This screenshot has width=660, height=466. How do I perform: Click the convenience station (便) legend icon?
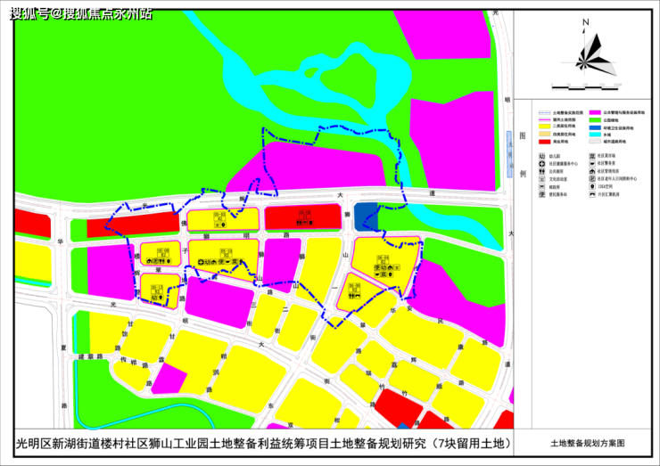coord(541,194)
